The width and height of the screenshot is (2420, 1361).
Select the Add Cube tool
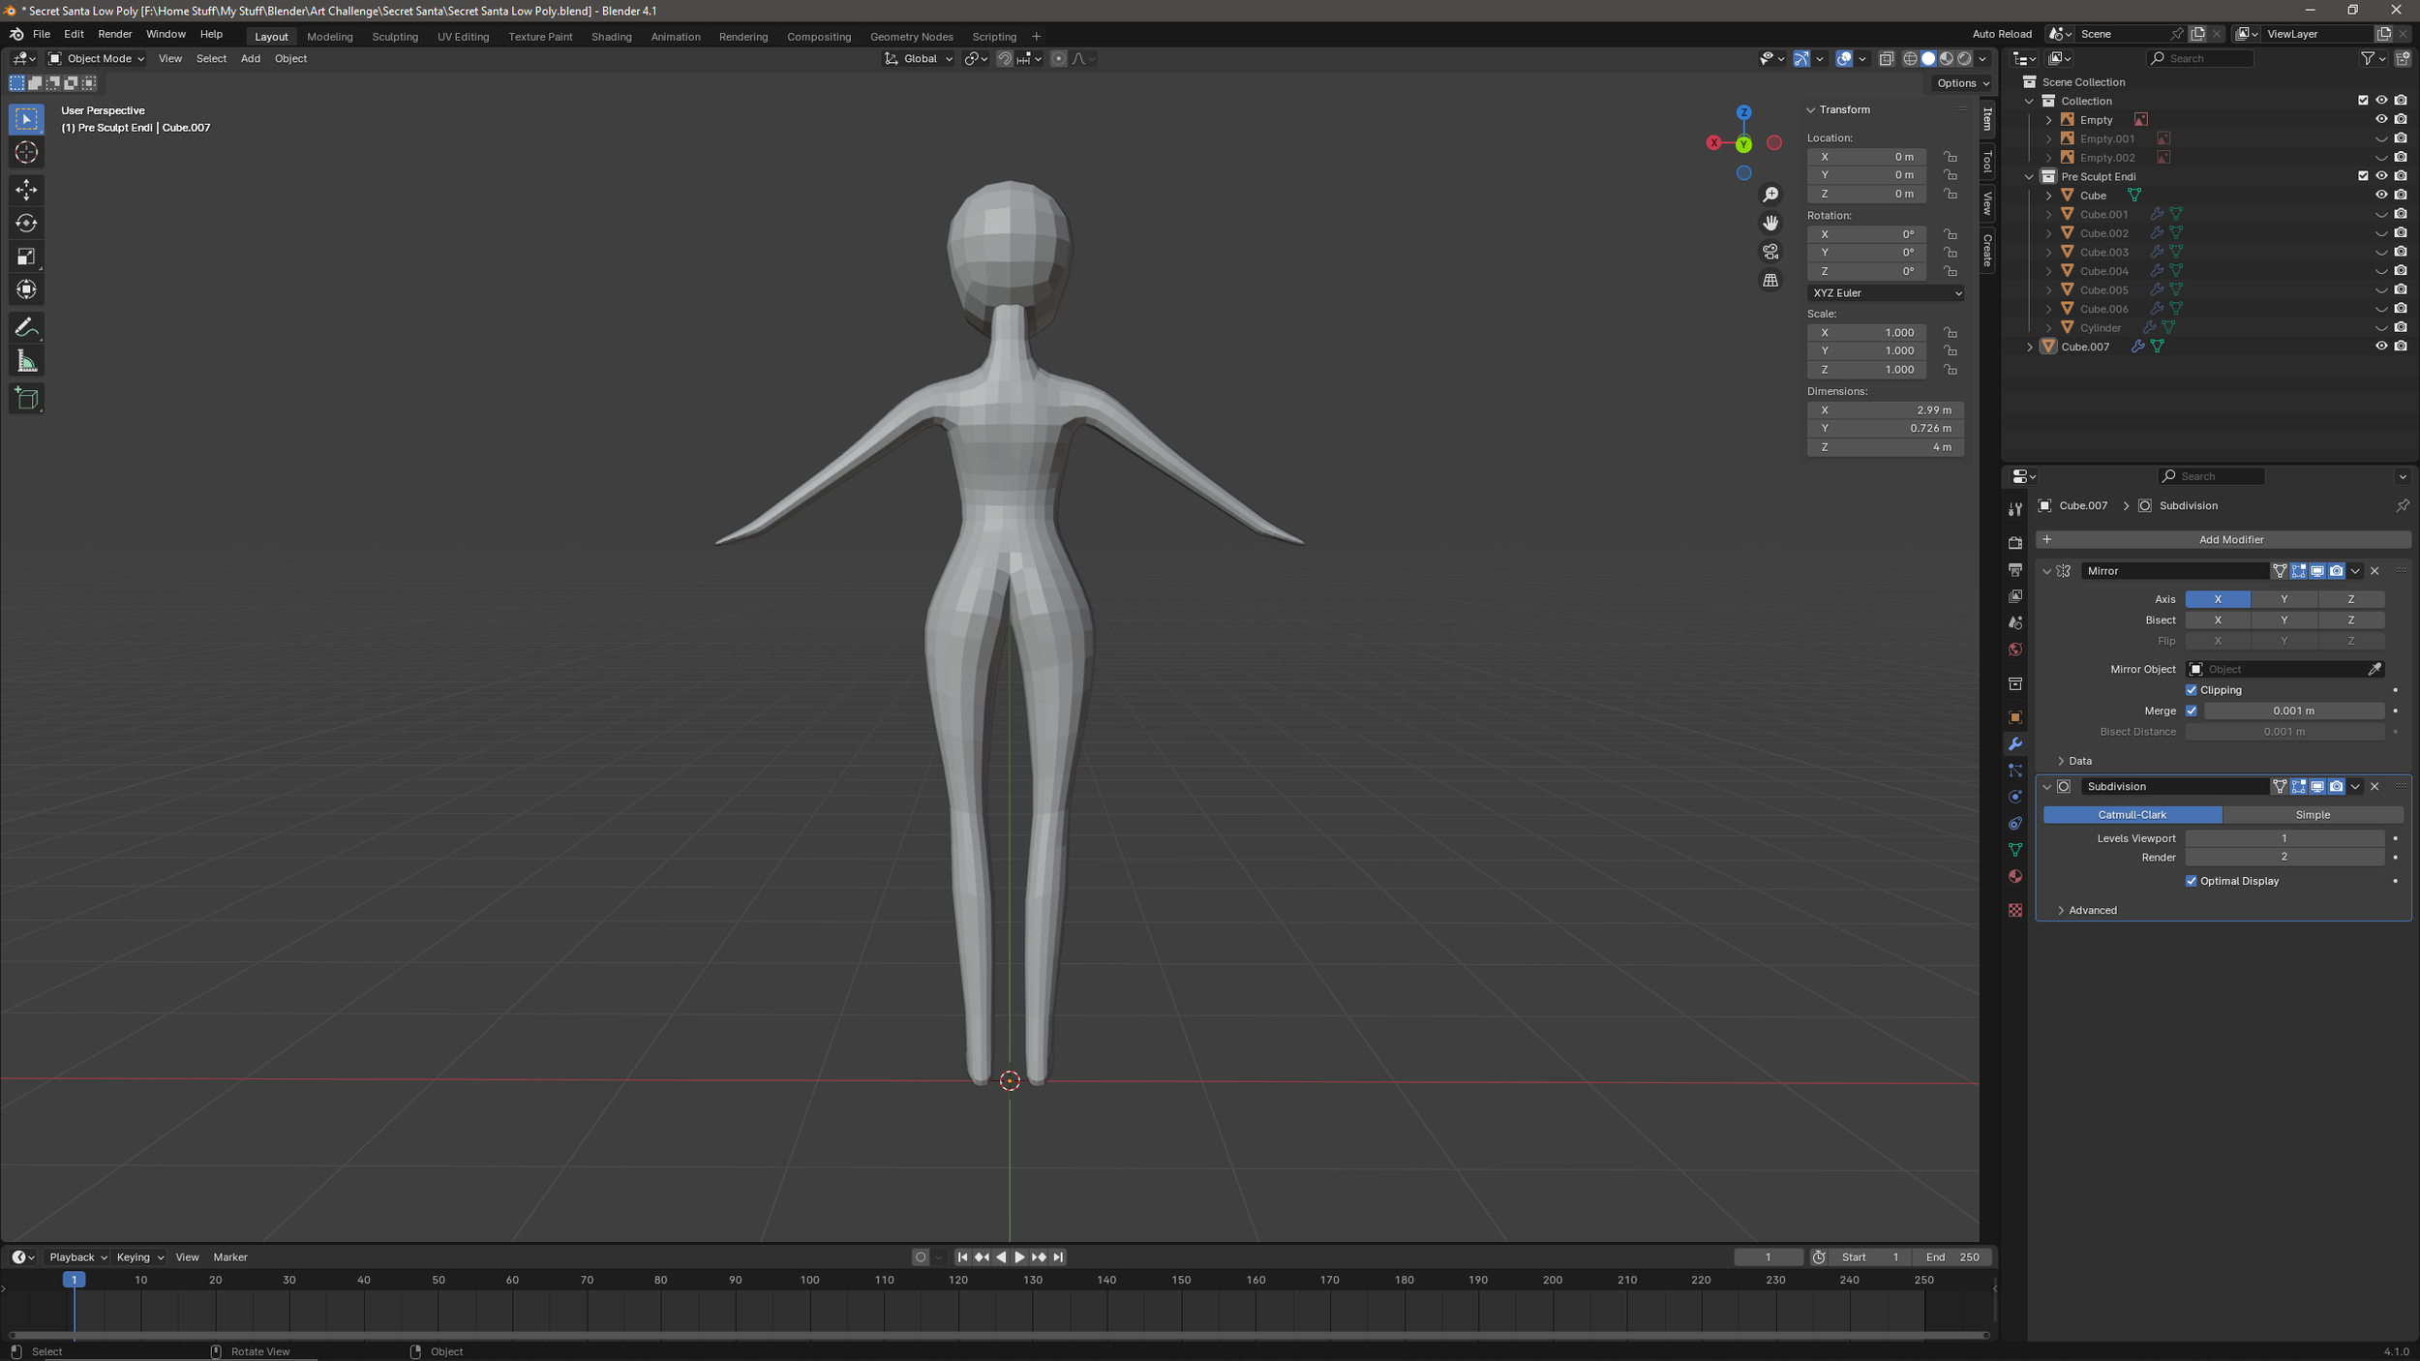(x=26, y=398)
